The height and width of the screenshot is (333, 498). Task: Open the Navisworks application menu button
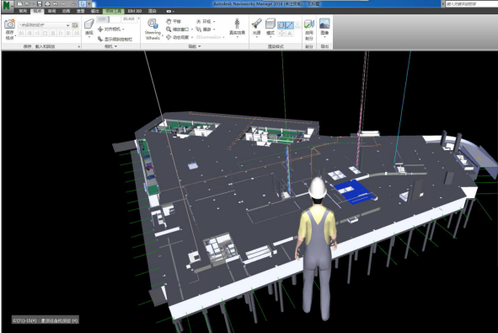(x=7, y=5)
